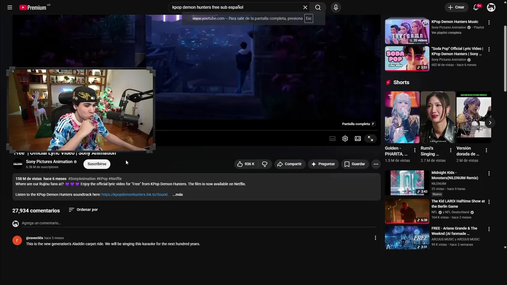Open KPop Demon Hunters Music playlist thumbnail

(x=407, y=31)
